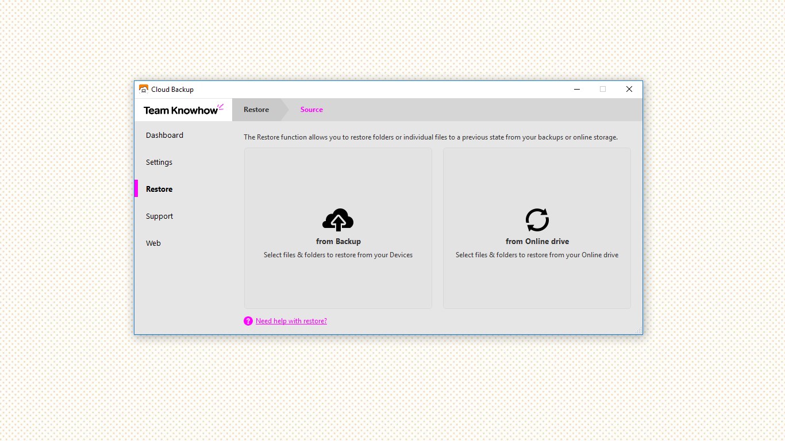Open the Settings section

(x=159, y=163)
